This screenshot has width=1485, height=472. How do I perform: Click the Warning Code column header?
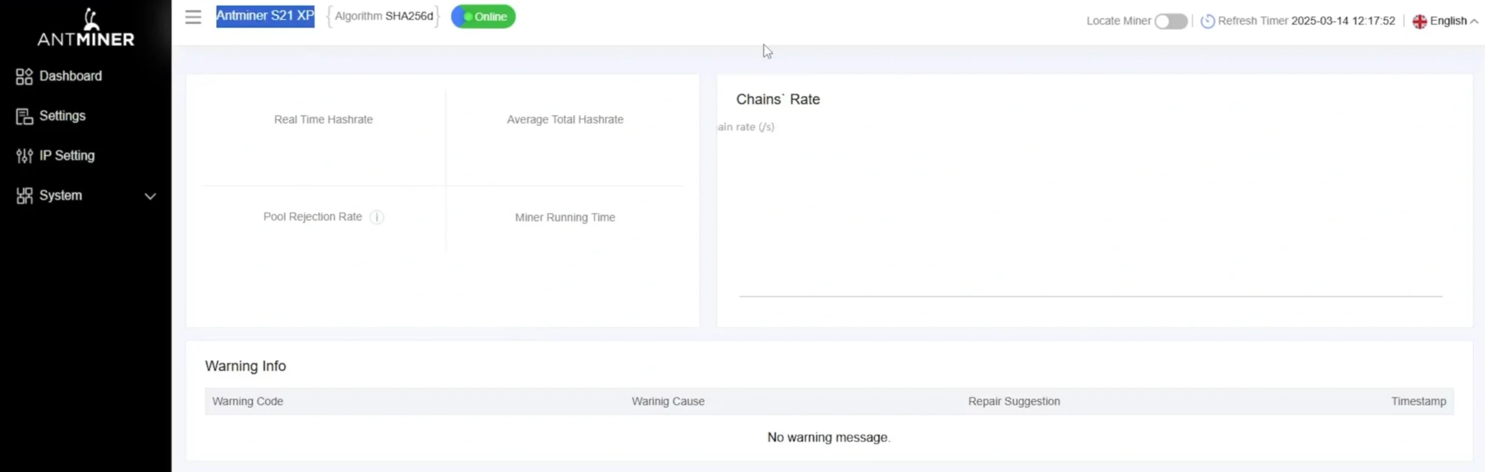point(248,401)
